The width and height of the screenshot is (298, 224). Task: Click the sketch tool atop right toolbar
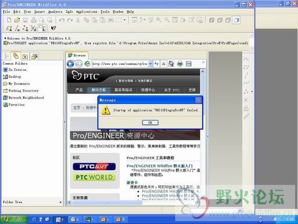(x=246, y=59)
